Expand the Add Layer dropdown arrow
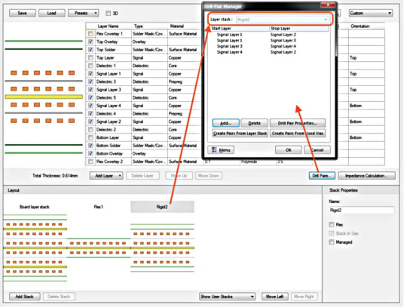Viewport: 407px width, 308px height. 120,176
